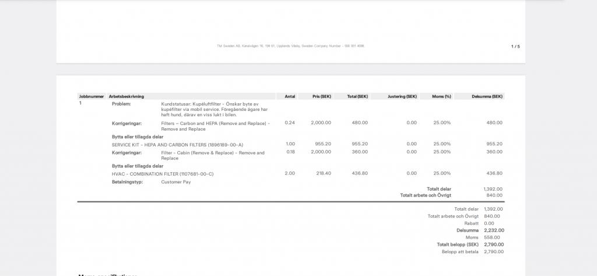
Task: Click the Antal column header
Action: coord(290,96)
